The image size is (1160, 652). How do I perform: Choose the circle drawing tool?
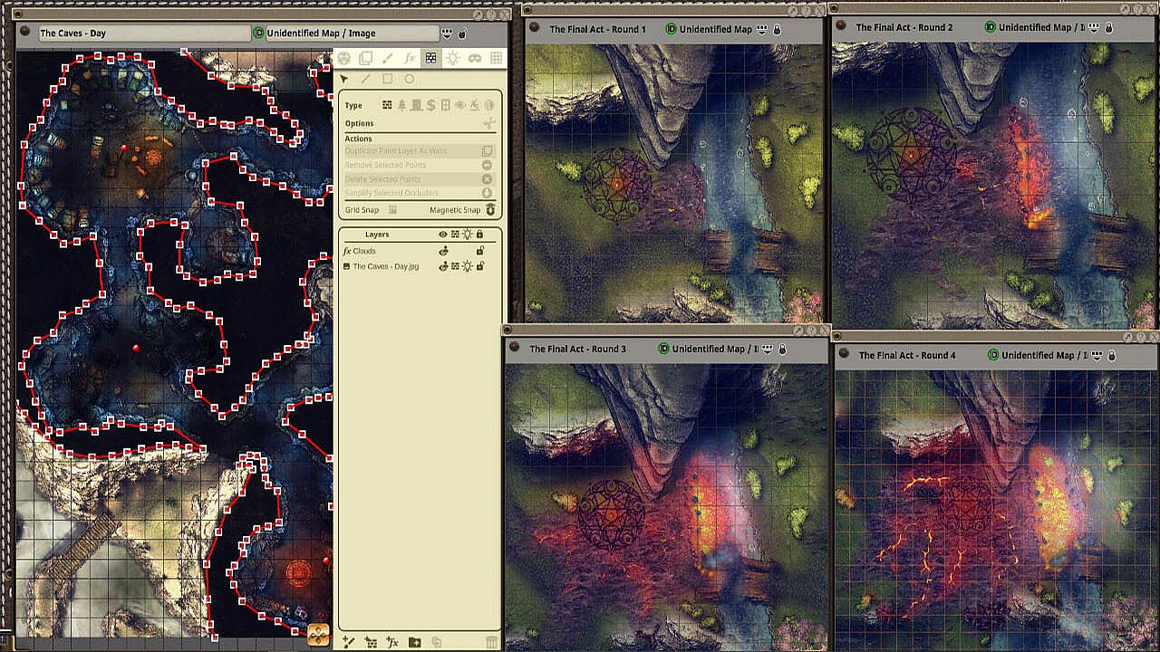click(409, 80)
